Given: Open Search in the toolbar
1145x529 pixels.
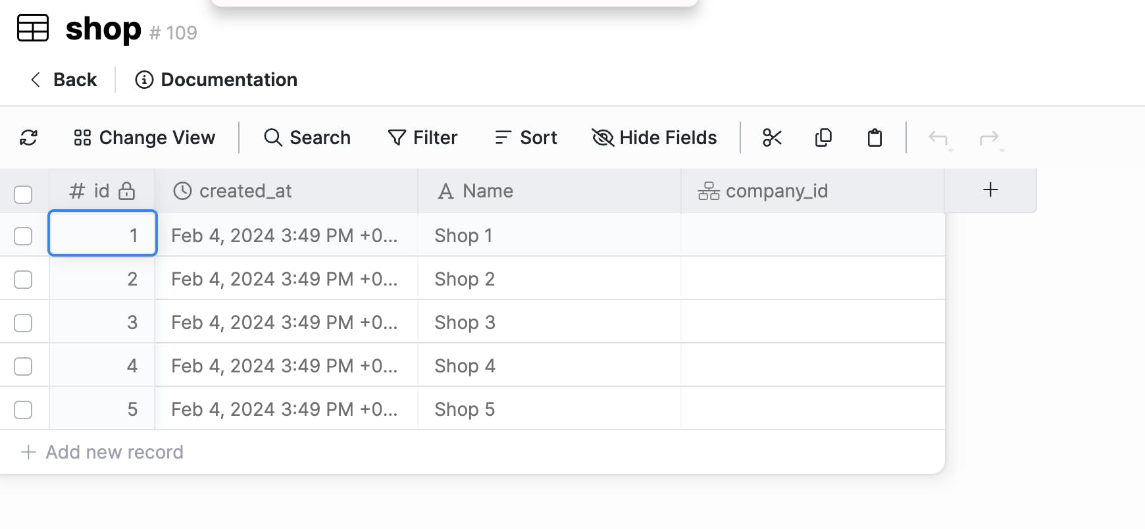Looking at the screenshot, I should coord(307,138).
